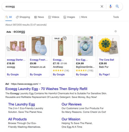Select the Cora Ball product thumbnail
This screenshot has width=129, height=132.
pyautogui.click(x=108, y=46)
